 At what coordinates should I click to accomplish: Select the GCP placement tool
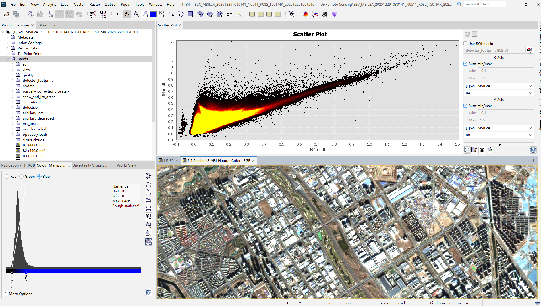(162, 14)
